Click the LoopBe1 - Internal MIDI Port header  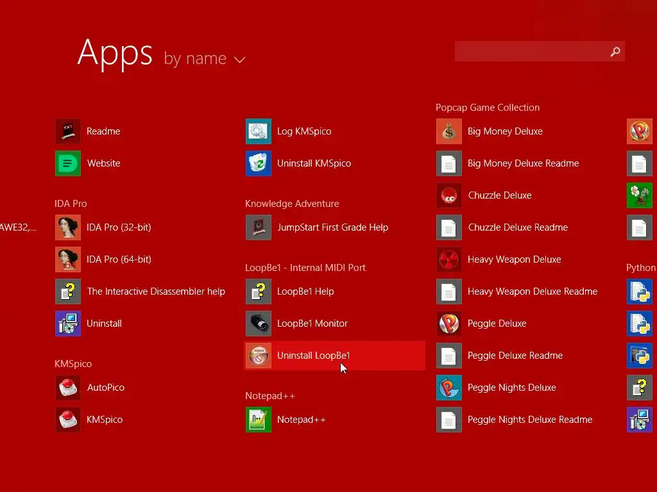pyautogui.click(x=305, y=268)
